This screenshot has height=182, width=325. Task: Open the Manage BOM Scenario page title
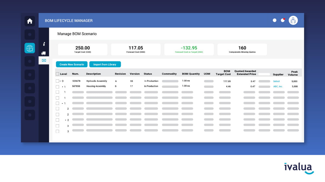[77, 34]
